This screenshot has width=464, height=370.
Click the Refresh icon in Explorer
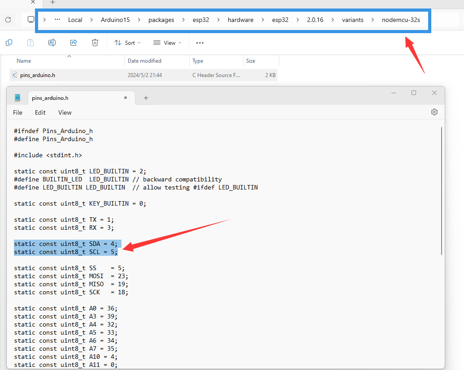click(x=8, y=20)
